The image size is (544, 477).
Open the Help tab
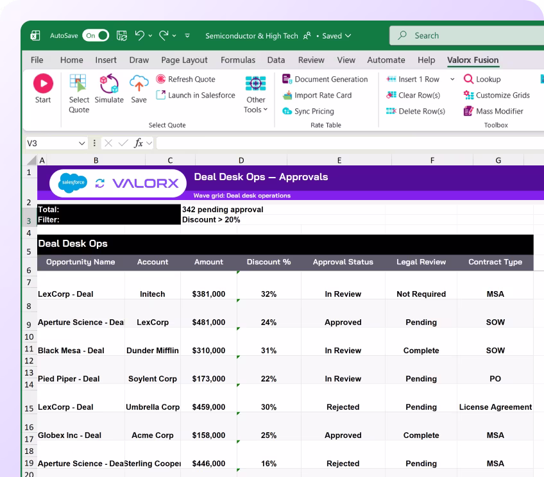click(x=427, y=60)
